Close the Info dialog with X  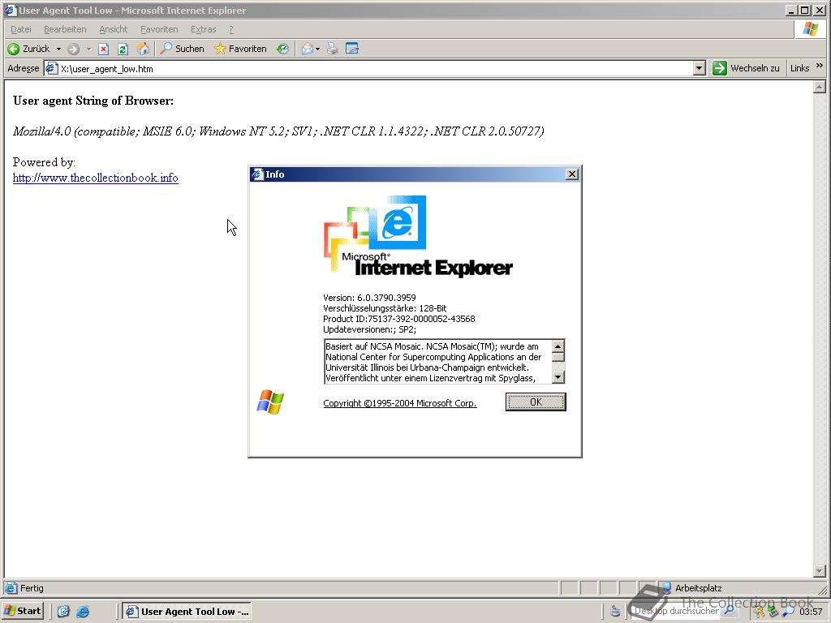pyautogui.click(x=572, y=174)
